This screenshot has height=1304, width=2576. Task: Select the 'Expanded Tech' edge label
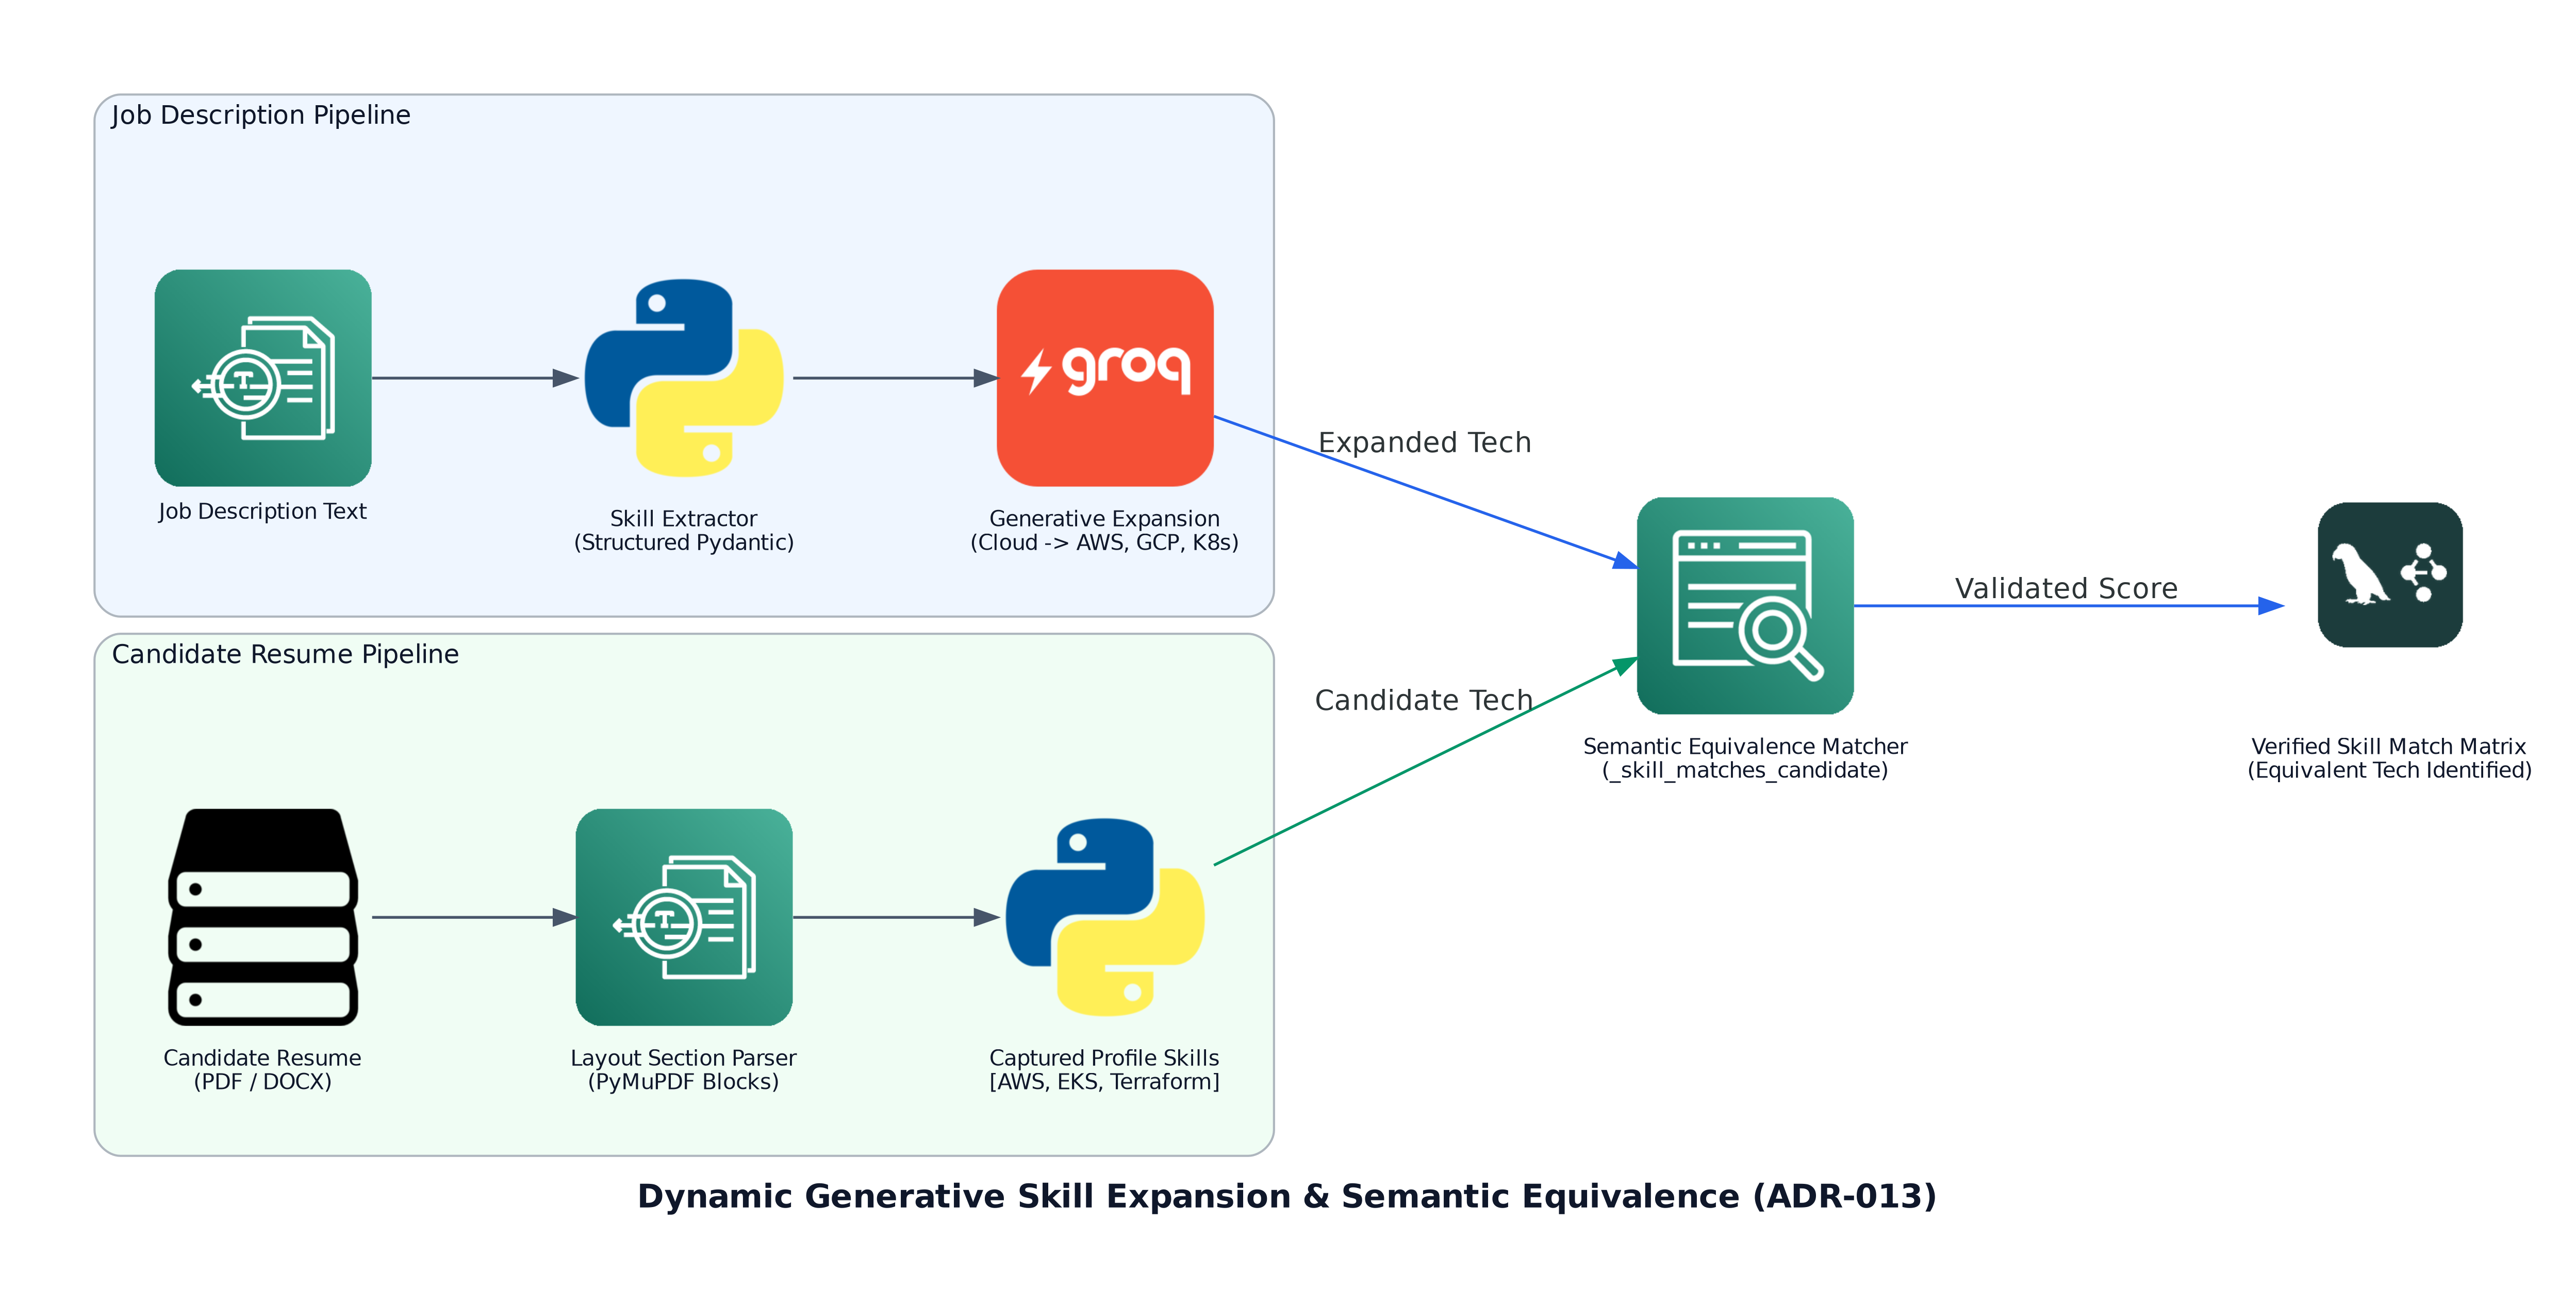pyautogui.click(x=1424, y=443)
